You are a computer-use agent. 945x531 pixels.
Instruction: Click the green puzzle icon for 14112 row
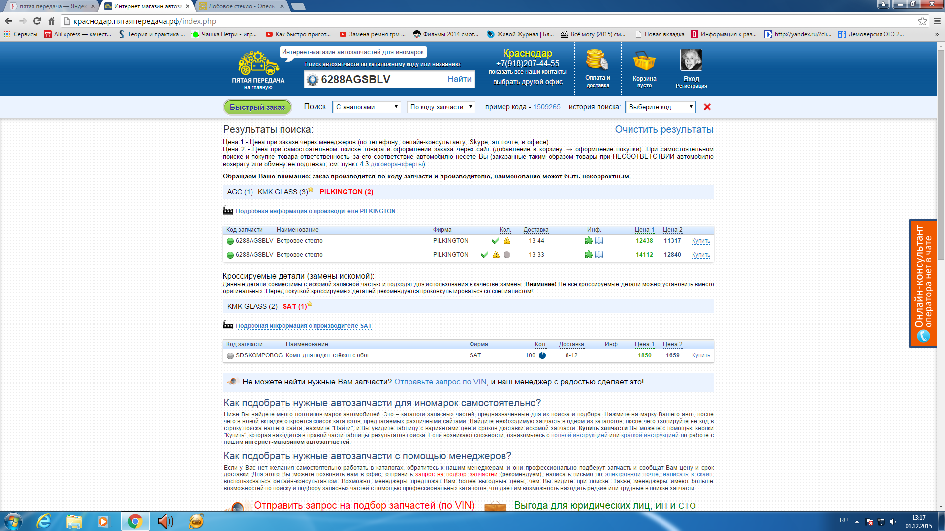click(x=589, y=255)
